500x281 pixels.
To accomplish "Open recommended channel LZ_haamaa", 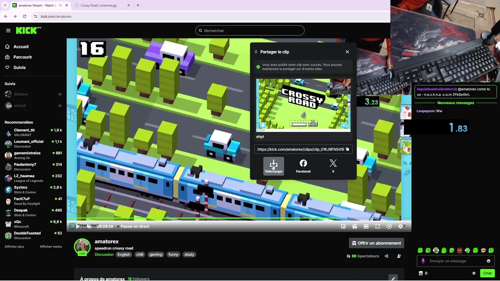I will tap(33, 178).
